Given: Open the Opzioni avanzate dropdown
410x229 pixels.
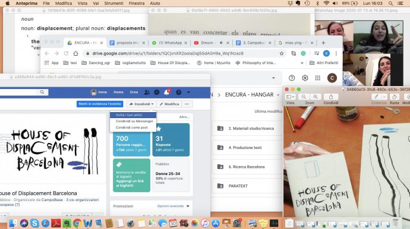Looking at the screenshot, I should pos(173,206).
